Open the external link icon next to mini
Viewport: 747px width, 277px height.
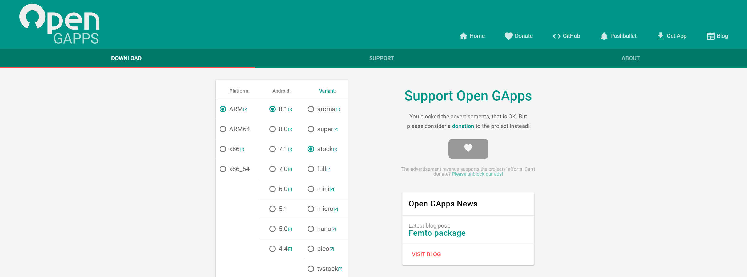coord(332,189)
